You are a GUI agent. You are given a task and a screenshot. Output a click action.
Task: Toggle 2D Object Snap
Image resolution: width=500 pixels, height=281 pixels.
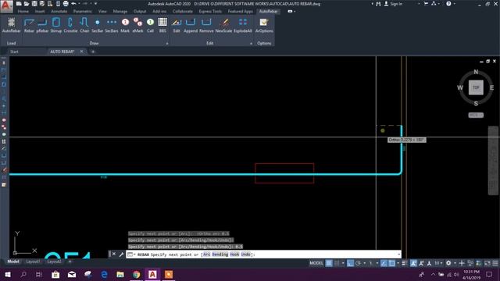(x=392, y=263)
